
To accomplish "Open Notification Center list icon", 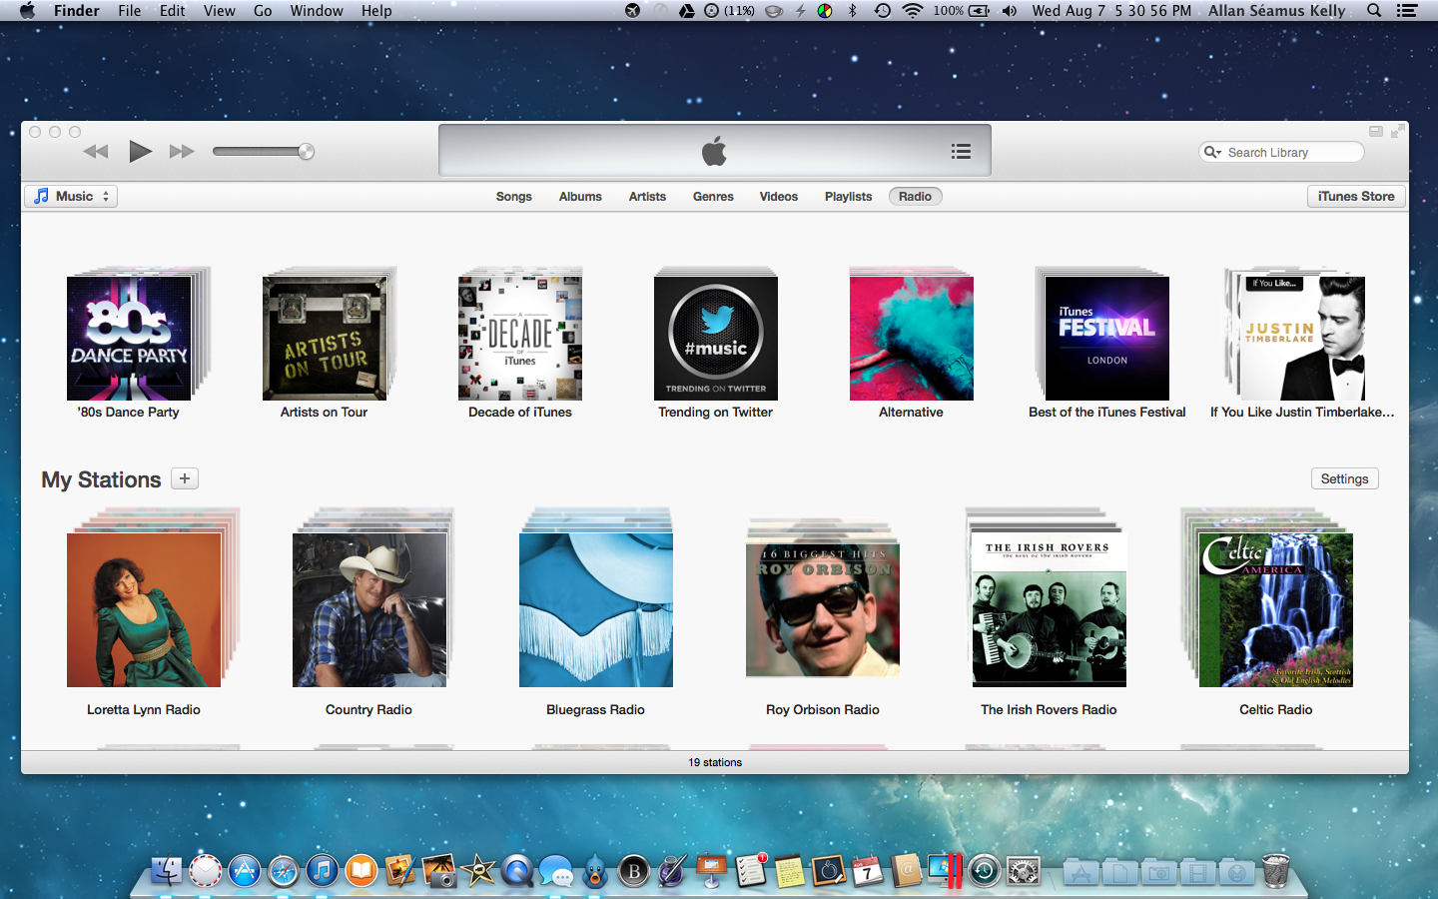I will click(1407, 11).
